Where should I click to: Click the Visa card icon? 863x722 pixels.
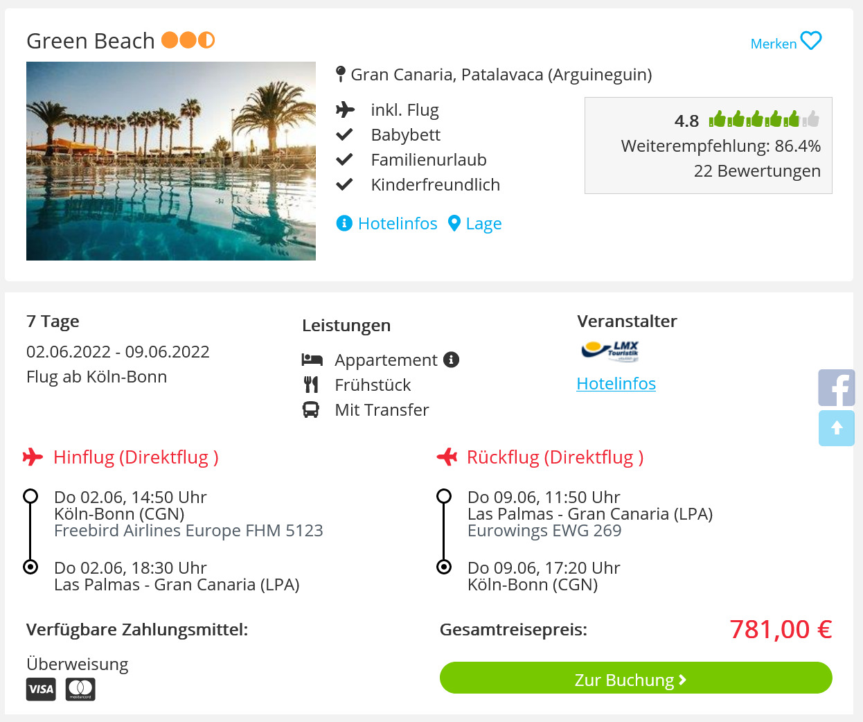point(41,689)
